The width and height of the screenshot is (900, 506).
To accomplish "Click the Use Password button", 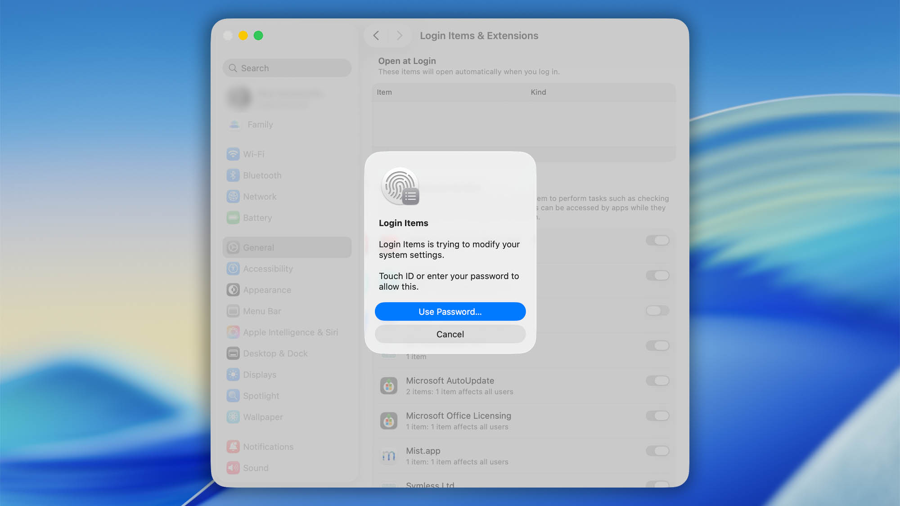I will pyautogui.click(x=450, y=311).
